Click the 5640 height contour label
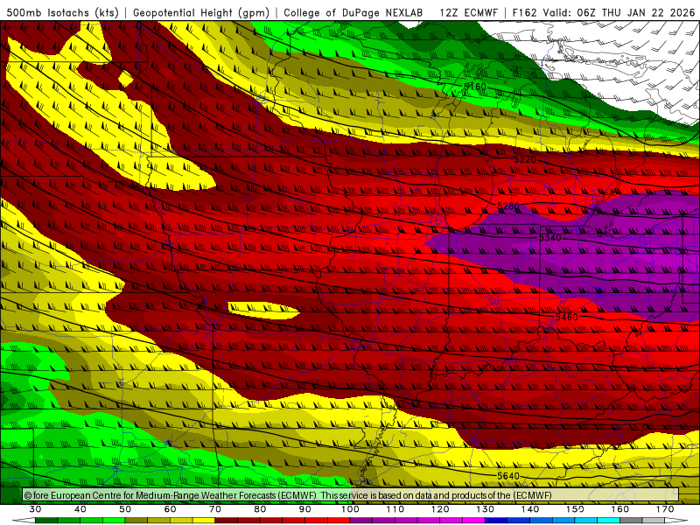The height and width of the screenshot is (525, 700). tap(508, 476)
